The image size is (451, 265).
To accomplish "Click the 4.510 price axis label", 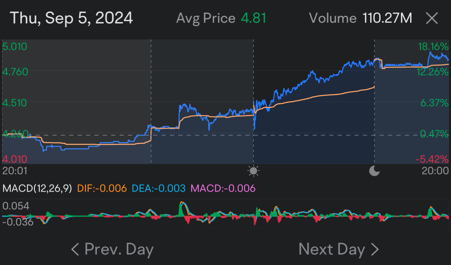I will (x=15, y=103).
